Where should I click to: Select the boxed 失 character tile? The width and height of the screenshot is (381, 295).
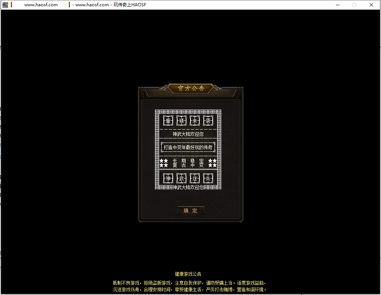tap(208, 178)
